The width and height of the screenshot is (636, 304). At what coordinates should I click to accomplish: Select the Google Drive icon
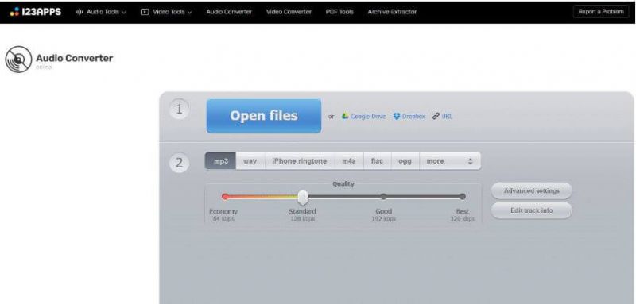coord(345,116)
